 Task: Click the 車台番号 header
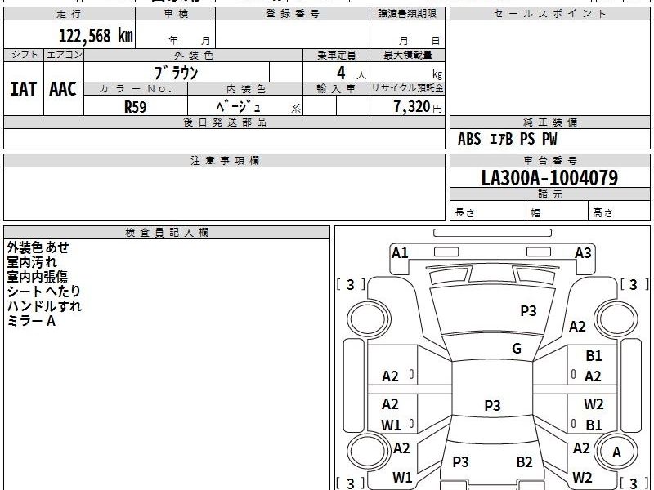pos(549,161)
